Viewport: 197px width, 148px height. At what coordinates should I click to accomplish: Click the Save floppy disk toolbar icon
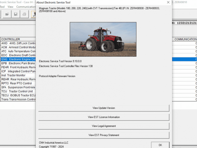click(16, 14)
